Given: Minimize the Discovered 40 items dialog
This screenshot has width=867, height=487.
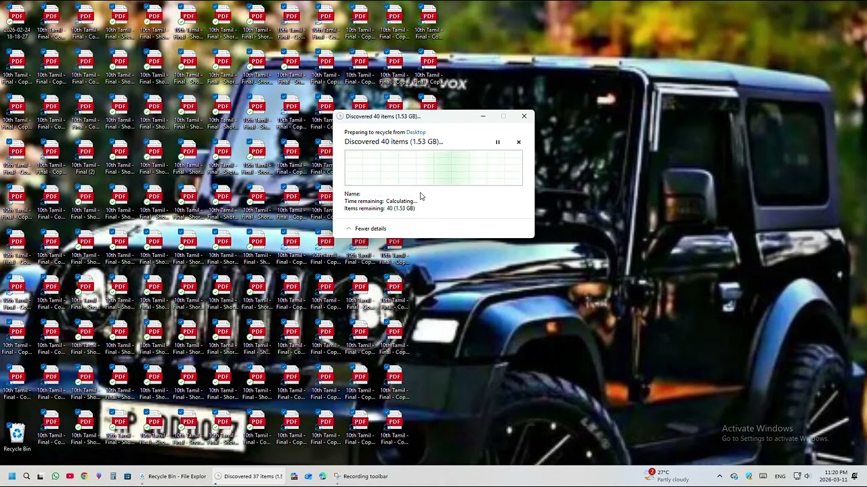Looking at the screenshot, I should pos(483,116).
